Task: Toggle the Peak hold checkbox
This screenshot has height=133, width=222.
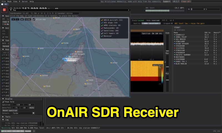Action: [x=3, y=102]
